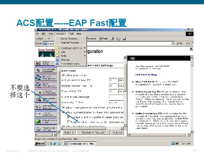This screenshot has width=204, height=153.
Task: Click Active master key TTL value field
Action: [x=113, y=80]
